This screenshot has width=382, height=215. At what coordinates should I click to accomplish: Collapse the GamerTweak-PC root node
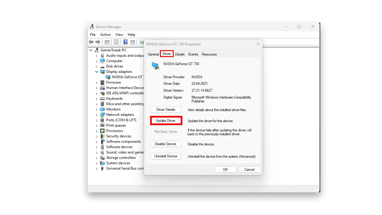pos(91,50)
